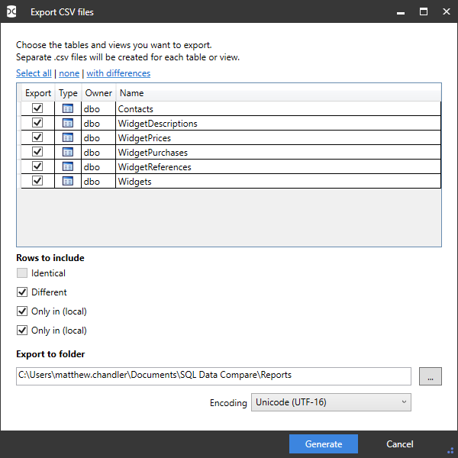
Task: Click the table icon for Contacts row
Action: [67, 109]
